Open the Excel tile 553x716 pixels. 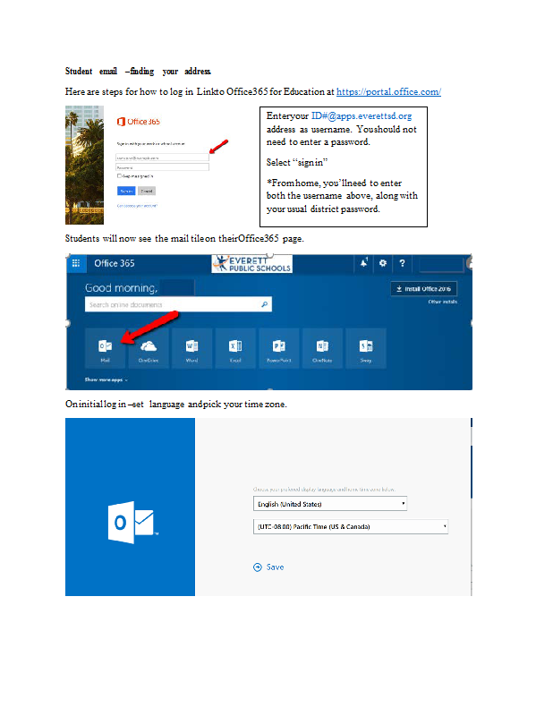[235, 348]
